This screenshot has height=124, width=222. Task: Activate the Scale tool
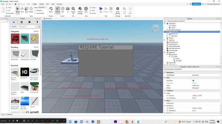coord(26,10)
